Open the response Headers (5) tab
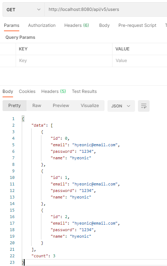The height and width of the screenshot is (266, 167). click(53, 91)
